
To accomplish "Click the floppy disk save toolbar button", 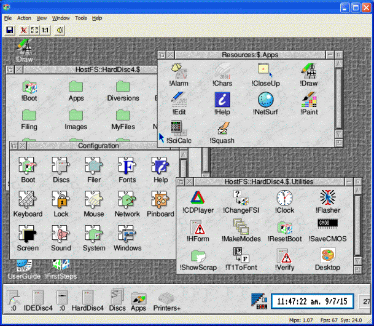I will pyautogui.click(x=10, y=30).
